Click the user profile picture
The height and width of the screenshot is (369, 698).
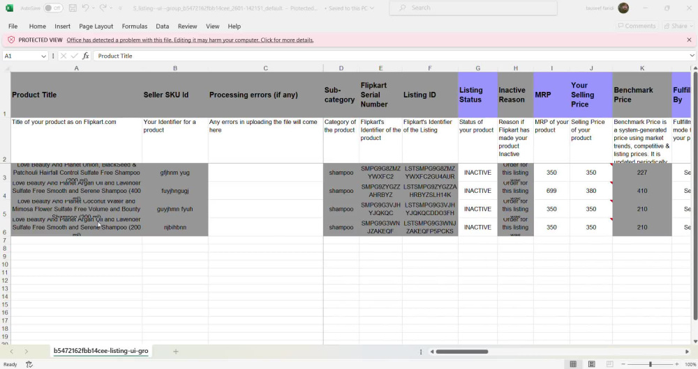pyautogui.click(x=623, y=8)
